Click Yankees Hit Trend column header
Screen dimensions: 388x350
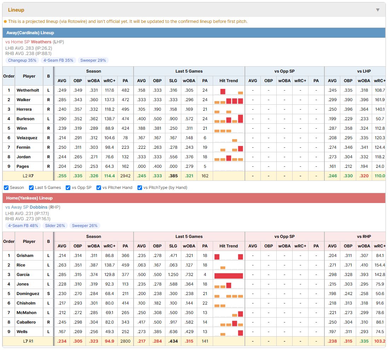pyautogui.click(x=229, y=246)
